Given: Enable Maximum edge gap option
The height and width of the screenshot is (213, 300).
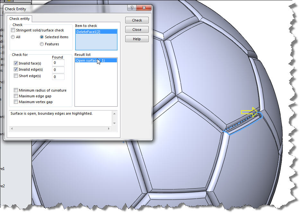Looking at the screenshot, I should pos(16,96).
